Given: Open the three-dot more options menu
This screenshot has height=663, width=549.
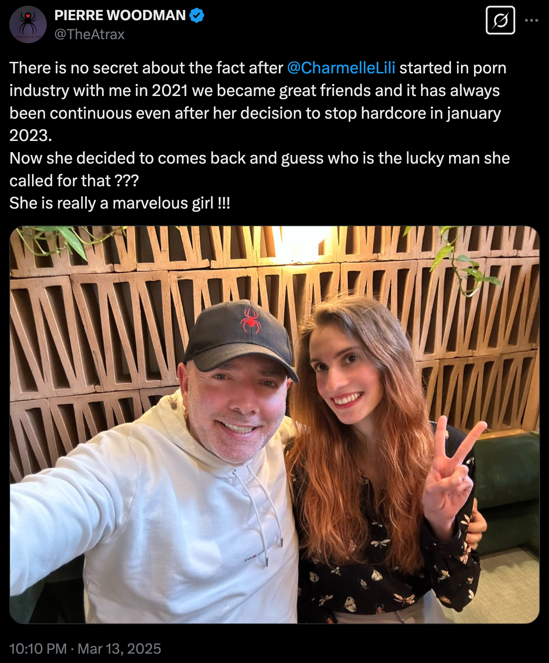Looking at the screenshot, I should click(531, 20).
